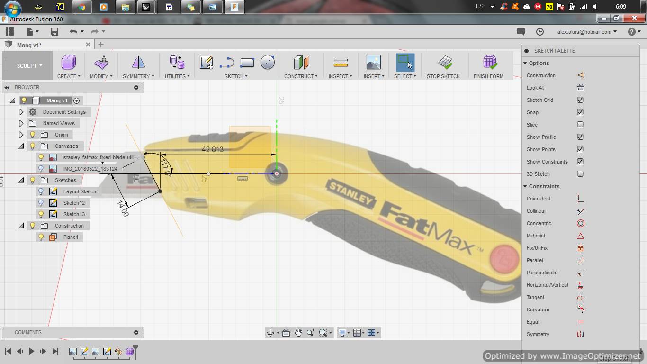Viewport: 647px width, 364px height.
Task: Undo the last action
Action: tap(73, 32)
